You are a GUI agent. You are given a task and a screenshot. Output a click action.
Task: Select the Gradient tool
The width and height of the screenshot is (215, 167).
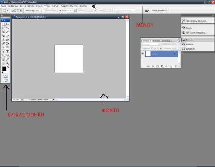[x=8, y=43]
